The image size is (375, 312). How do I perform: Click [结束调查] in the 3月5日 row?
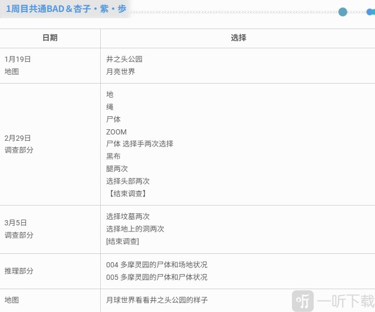123,241
